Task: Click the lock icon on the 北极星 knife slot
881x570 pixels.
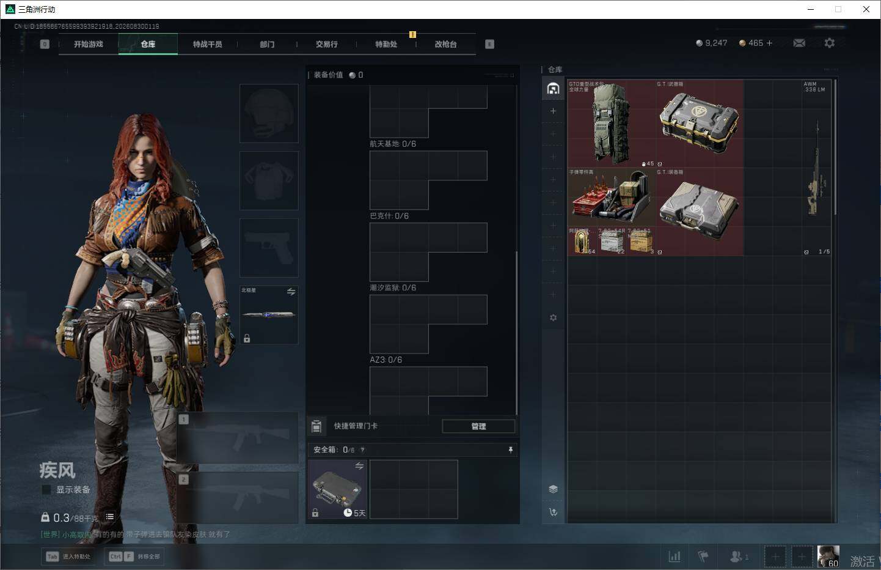Action: click(x=247, y=338)
